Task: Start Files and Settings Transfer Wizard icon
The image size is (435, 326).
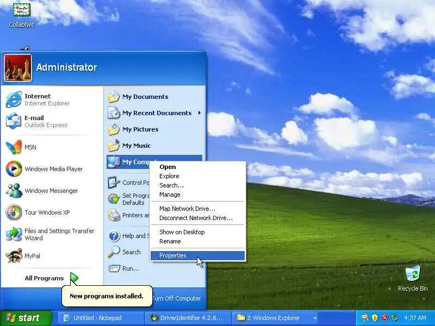Action: tap(14, 234)
